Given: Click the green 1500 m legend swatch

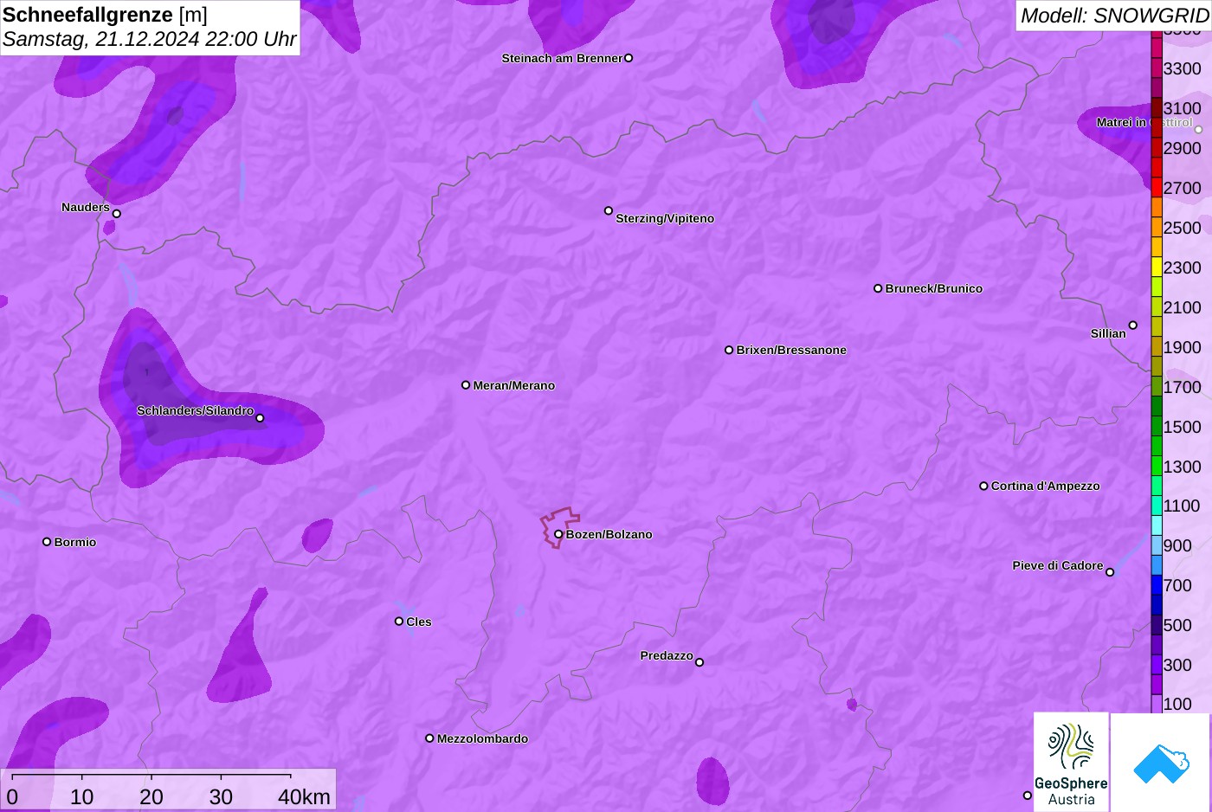Looking at the screenshot, I should pos(1157,426).
